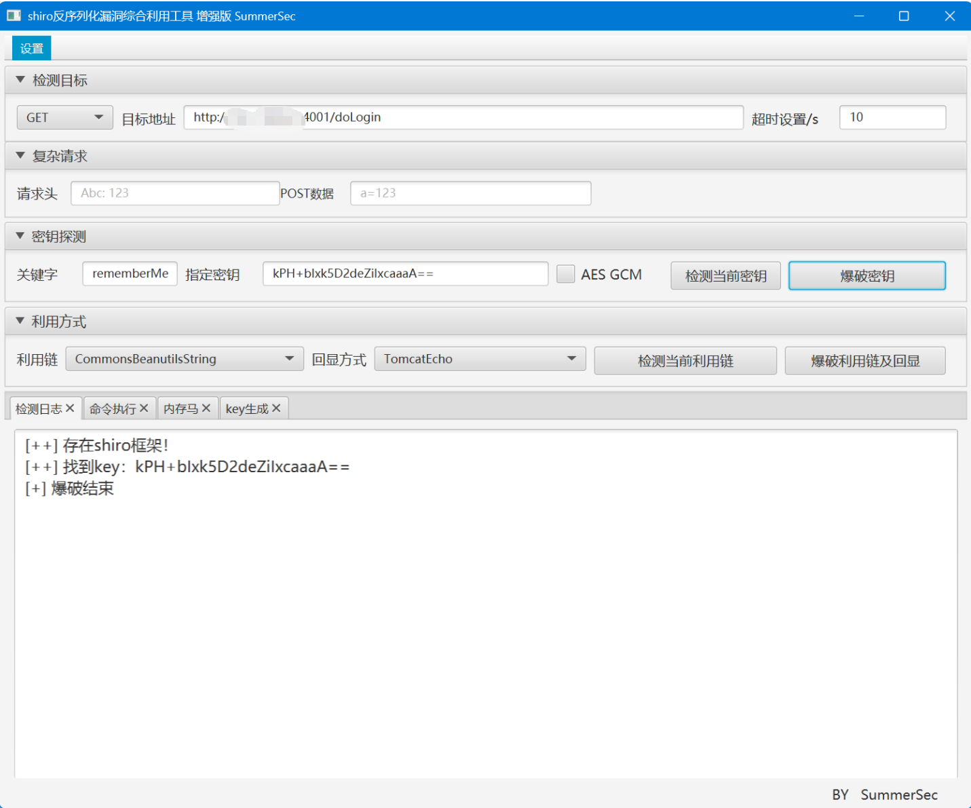Viewport: 971px width, 808px height.
Task: Click the 指定密钥 key input field
Action: [x=406, y=274]
